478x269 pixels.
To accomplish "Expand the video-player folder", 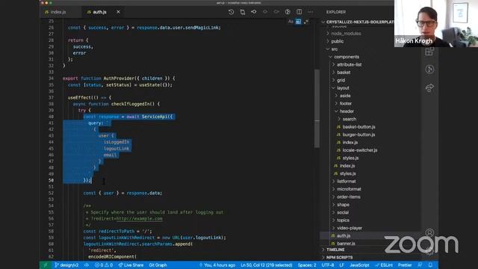I will (x=350, y=228).
